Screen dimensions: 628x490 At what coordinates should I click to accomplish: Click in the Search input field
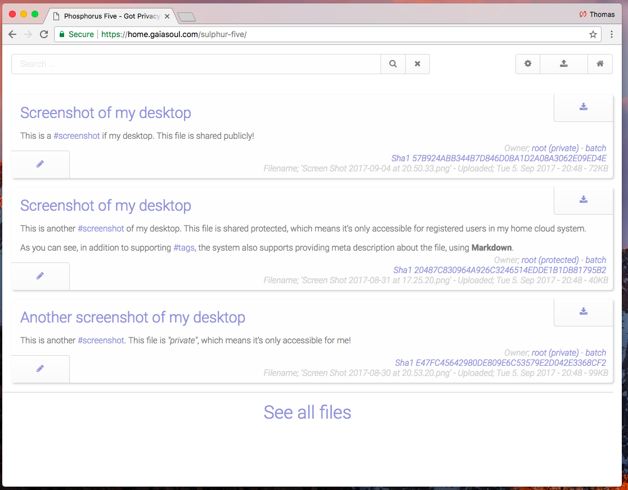coord(196,64)
